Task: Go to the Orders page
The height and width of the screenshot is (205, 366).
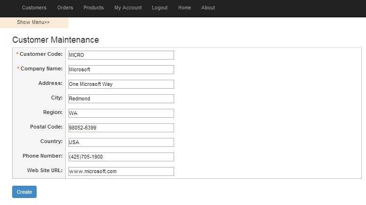Action: [x=65, y=8]
